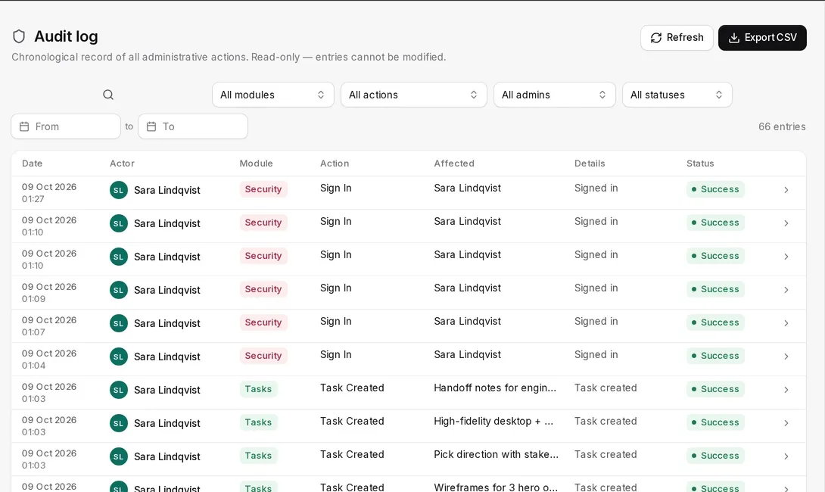Click SL avatar in the 01:04 row
Screen dimensions: 825x492
(118, 357)
